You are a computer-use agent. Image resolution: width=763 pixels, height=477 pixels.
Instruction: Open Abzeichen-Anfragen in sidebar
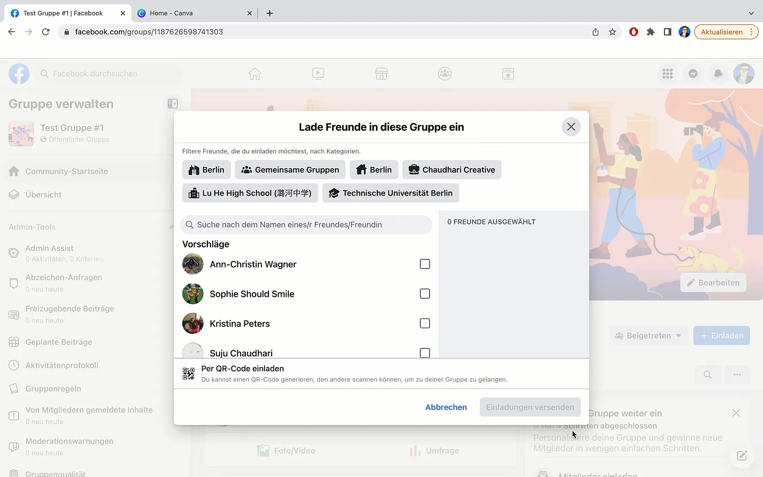[88, 283]
